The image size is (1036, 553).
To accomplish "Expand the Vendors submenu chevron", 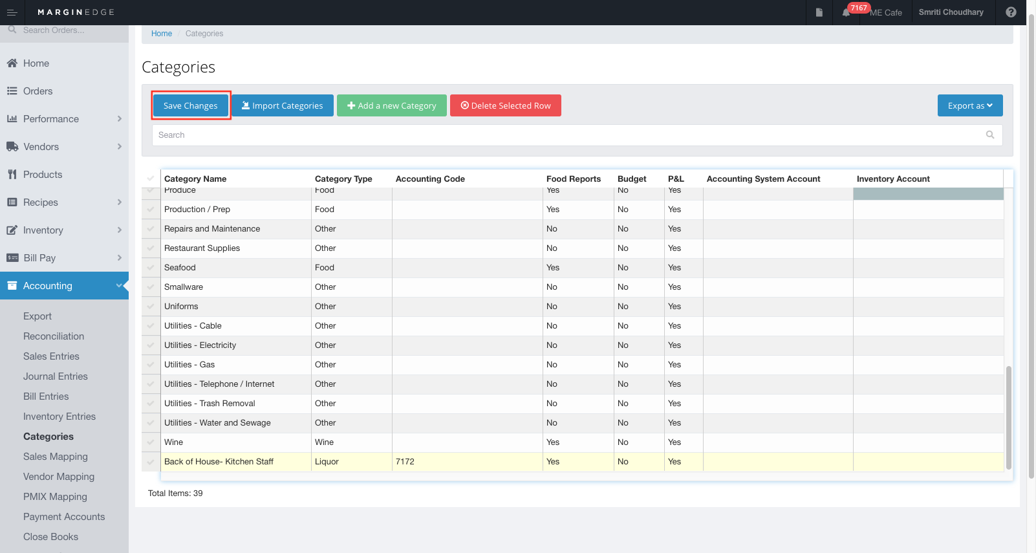I will (120, 147).
